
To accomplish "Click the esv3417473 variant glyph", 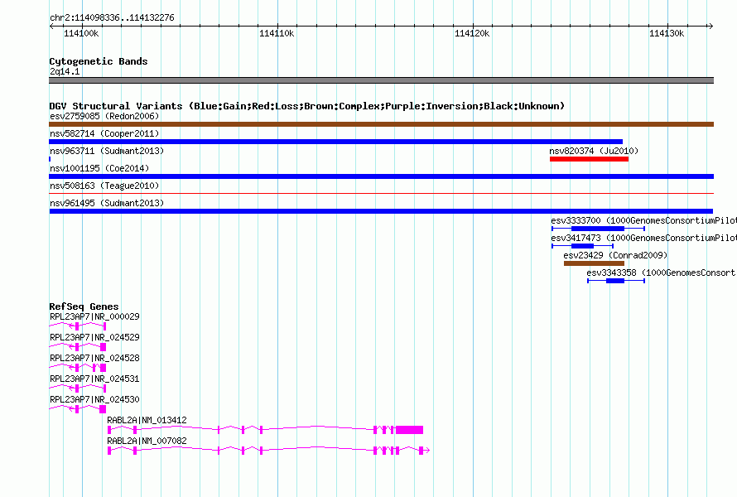I will click(x=582, y=246).
